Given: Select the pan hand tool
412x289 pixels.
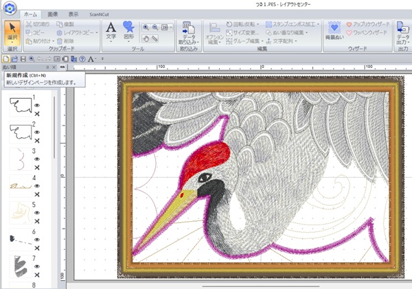Looking at the screenshot, I should pyautogui.click(x=146, y=39).
